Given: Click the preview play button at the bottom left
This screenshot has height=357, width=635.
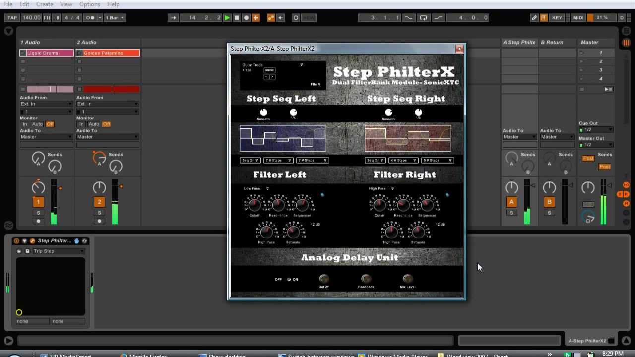Looking at the screenshot, I should point(8,341).
